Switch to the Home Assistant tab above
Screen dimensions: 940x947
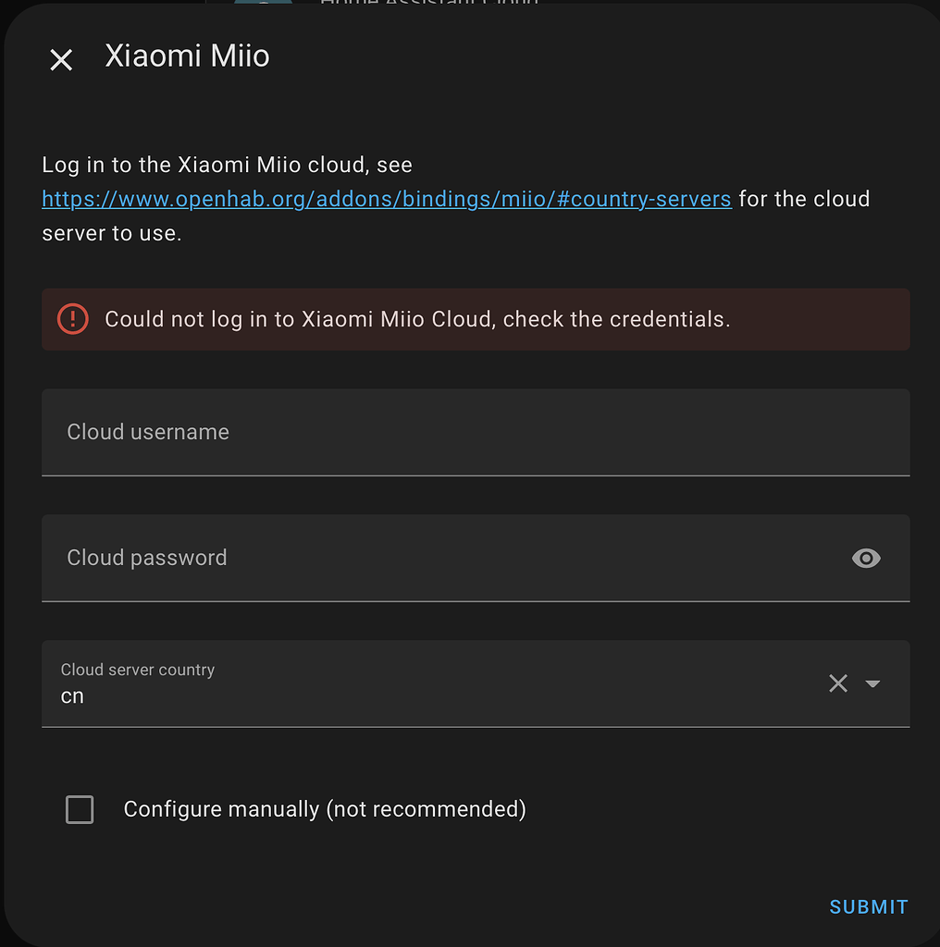(428, 5)
